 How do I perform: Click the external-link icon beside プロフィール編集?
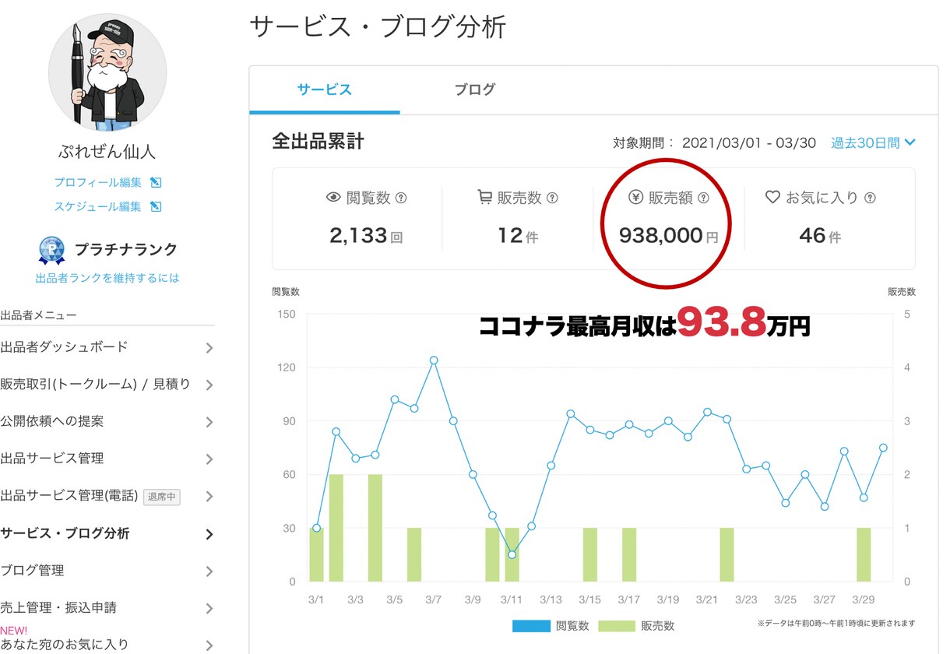(156, 182)
